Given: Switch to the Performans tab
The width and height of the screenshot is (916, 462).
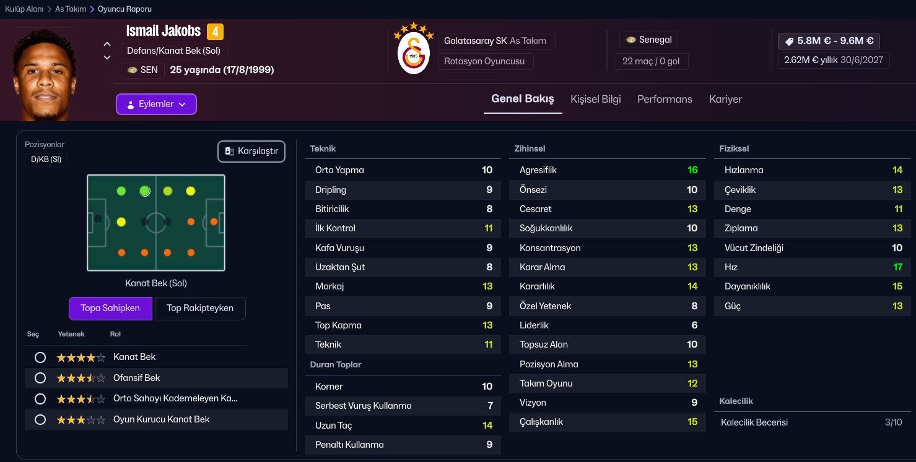Looking at the screenshot, I should coord(665,99).
